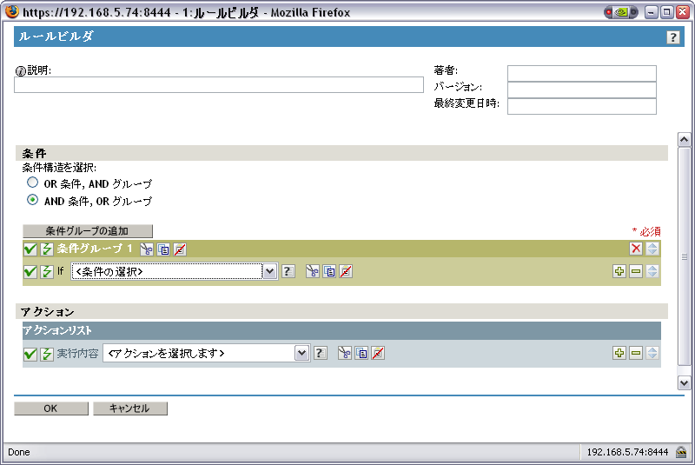The image size is (695, 465).
Task: Click the NVIDIA icon in the title bar
Action: pos(621,12)
